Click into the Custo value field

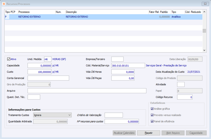tap(39, 72)
